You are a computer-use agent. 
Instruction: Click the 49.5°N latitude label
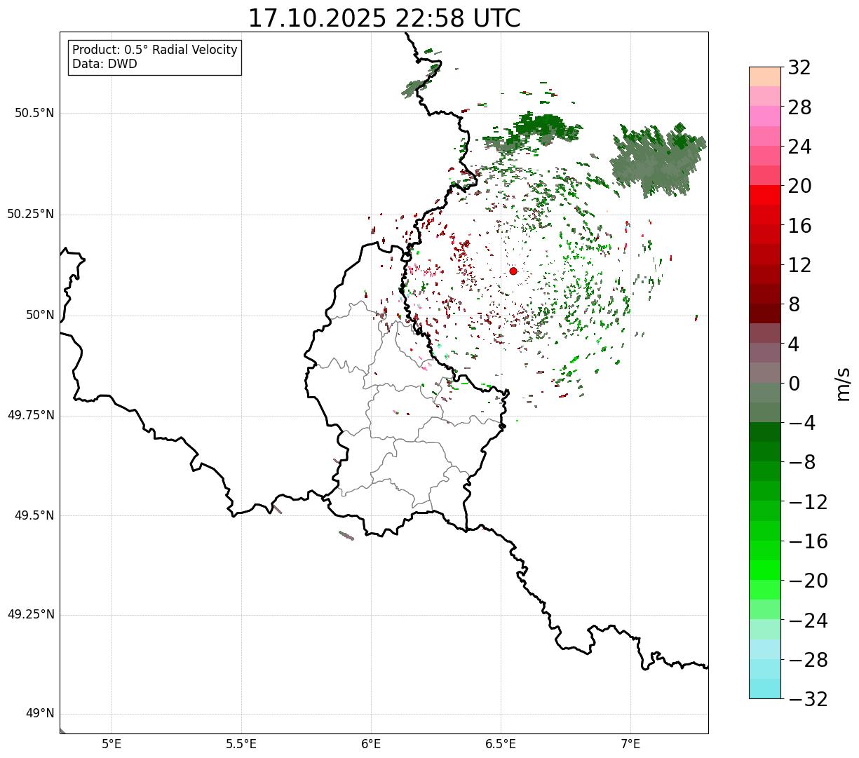[x=34, y=515]
